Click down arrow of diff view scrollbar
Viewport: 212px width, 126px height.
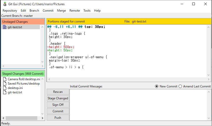[208, 75]
